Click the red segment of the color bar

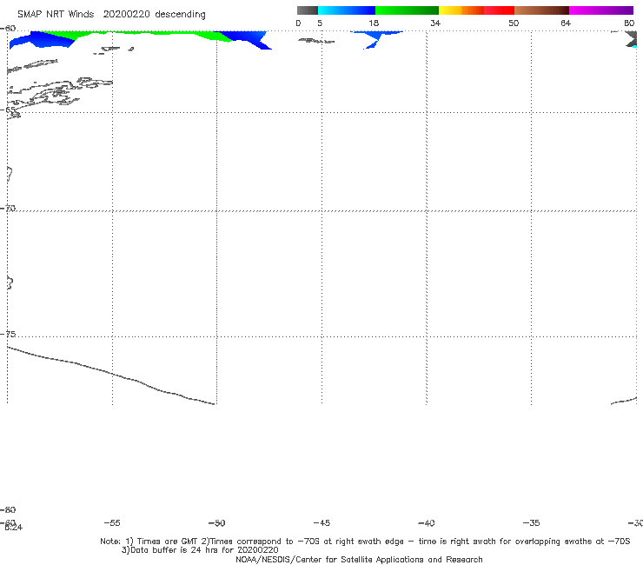coord(499,10)
